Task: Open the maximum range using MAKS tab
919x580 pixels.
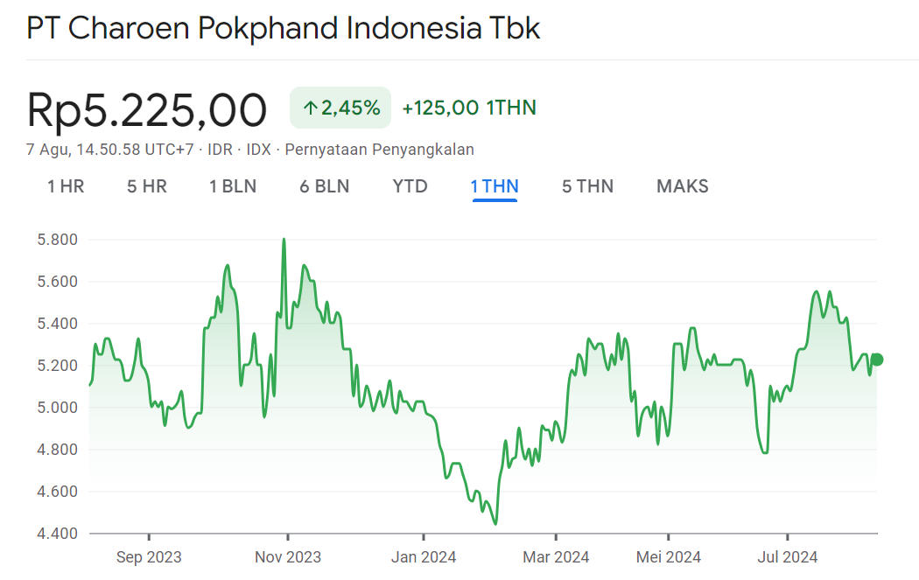Action: point(682,185)
